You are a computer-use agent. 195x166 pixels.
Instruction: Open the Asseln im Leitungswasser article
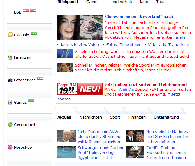[x=133, y=54]
